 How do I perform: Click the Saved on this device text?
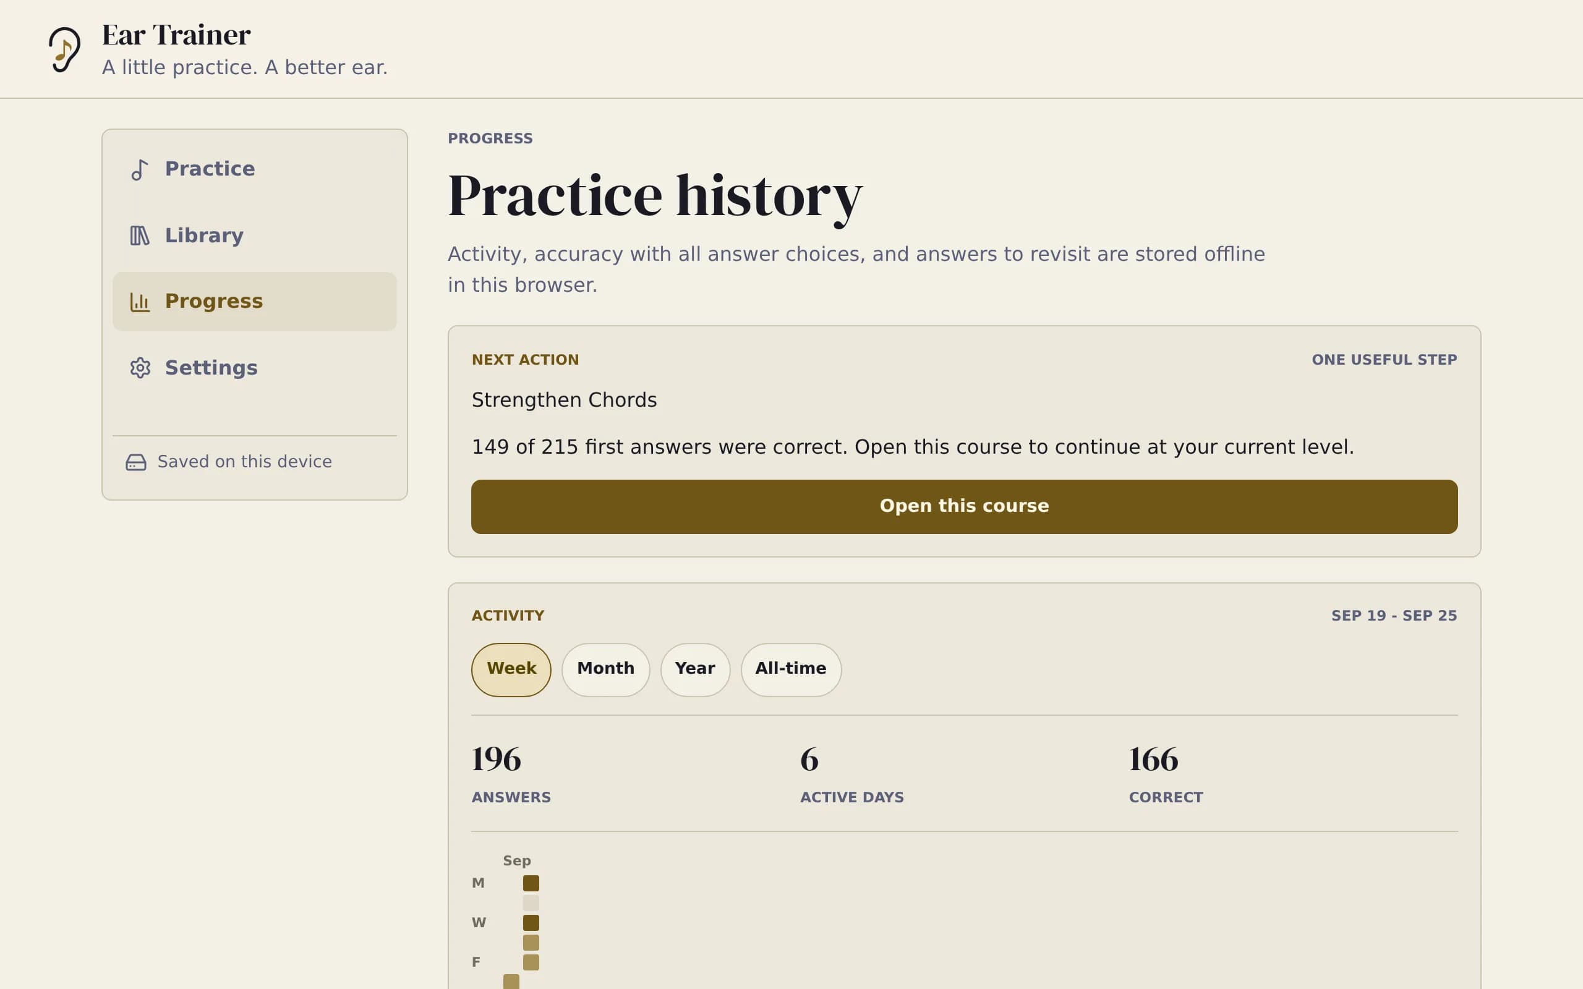coord(245,462)
